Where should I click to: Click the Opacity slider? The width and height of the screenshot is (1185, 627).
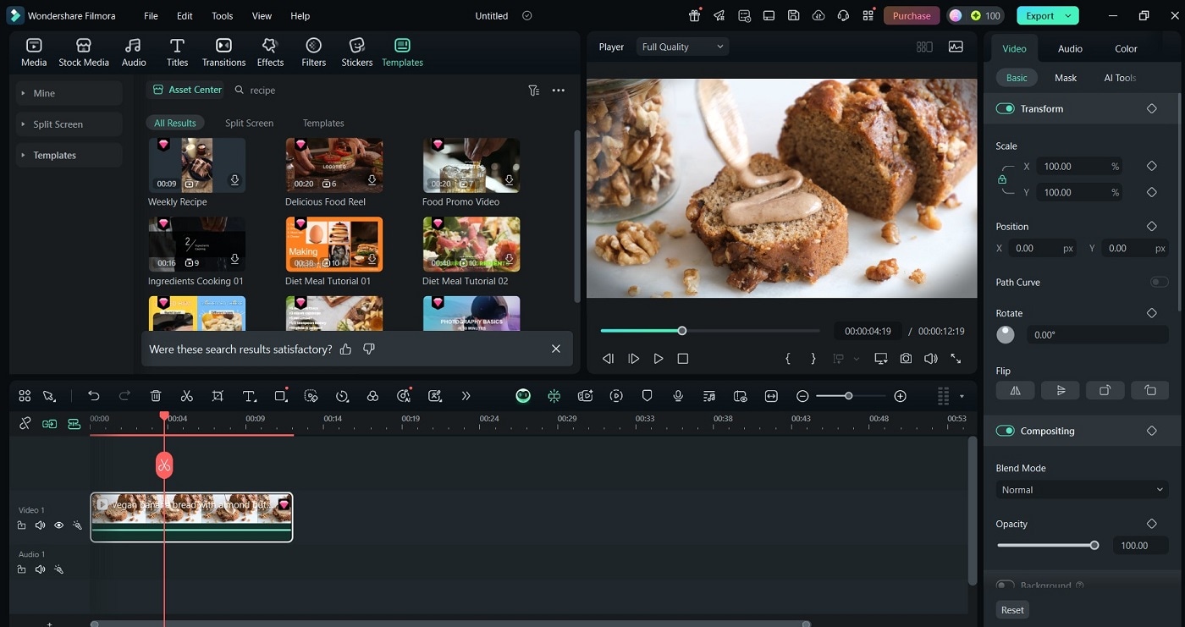click(x=1048, y=546)
